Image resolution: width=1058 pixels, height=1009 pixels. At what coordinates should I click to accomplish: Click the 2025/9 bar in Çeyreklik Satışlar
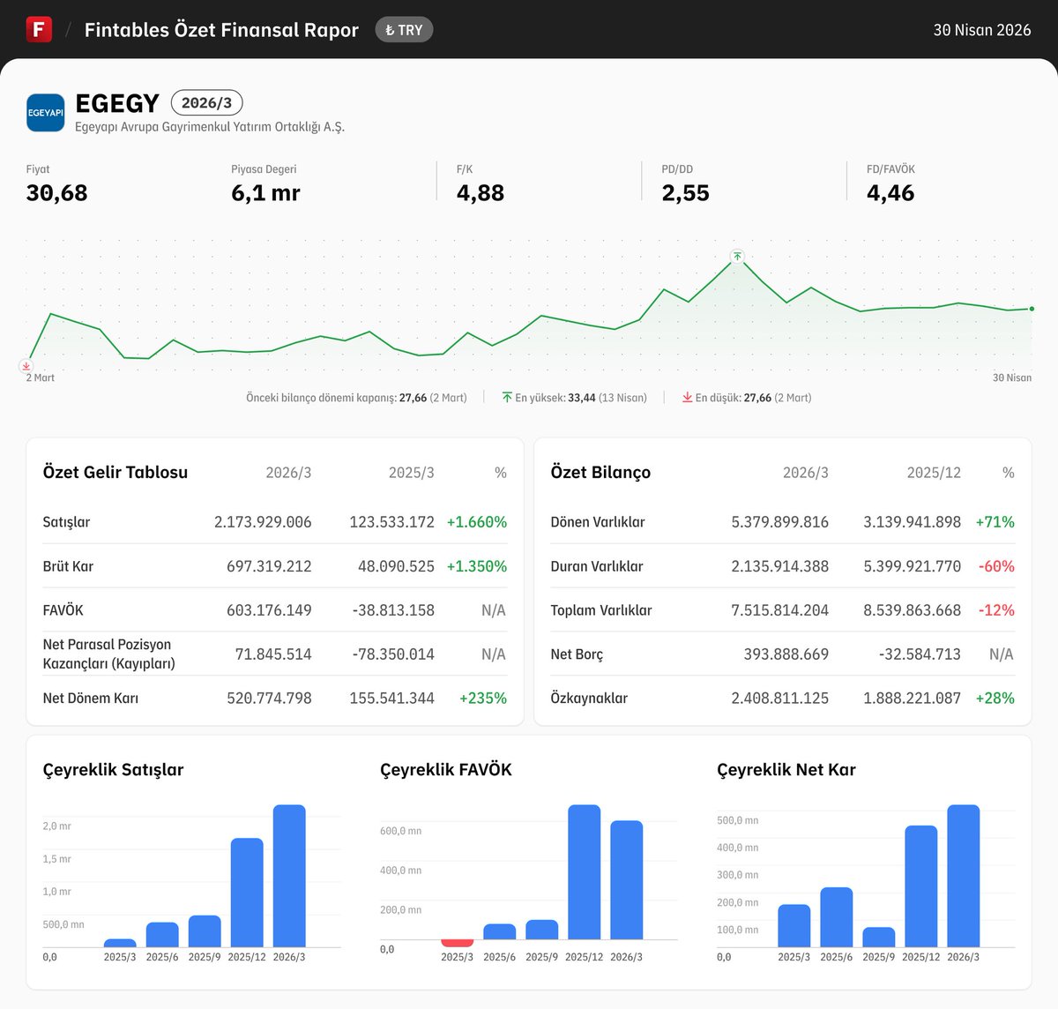205,931
